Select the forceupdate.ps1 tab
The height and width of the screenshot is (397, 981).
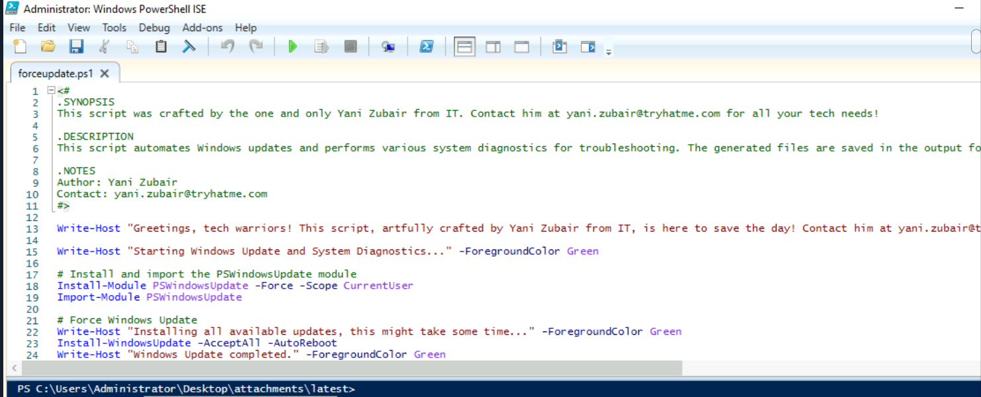pyautogui.click(x=56, y=74)
